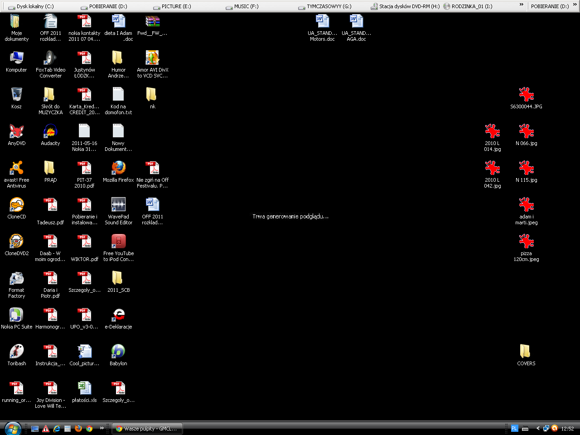Switch to Wasze pulpity Chrome taskbar window

point(147,429)
